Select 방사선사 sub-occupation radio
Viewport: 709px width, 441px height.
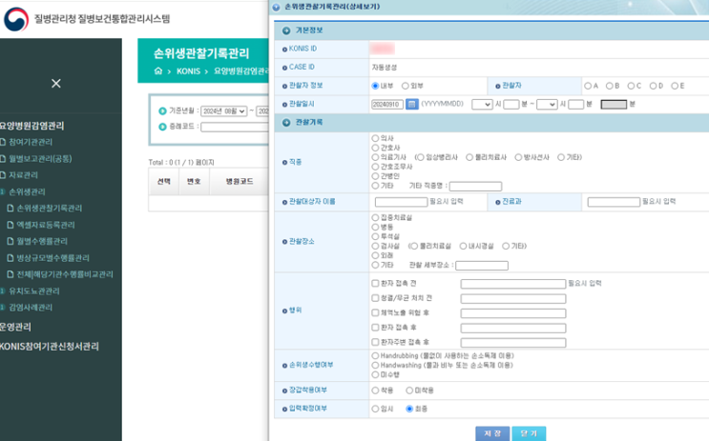tap(518, 157)
